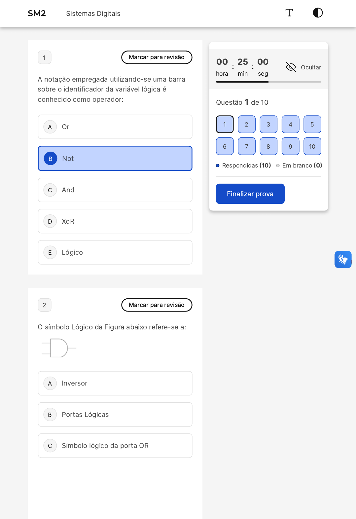Select 'Inversor' answer in question 2
This screenshot has height=519, width=356.
pyautogui.click(x=115, y=383)
